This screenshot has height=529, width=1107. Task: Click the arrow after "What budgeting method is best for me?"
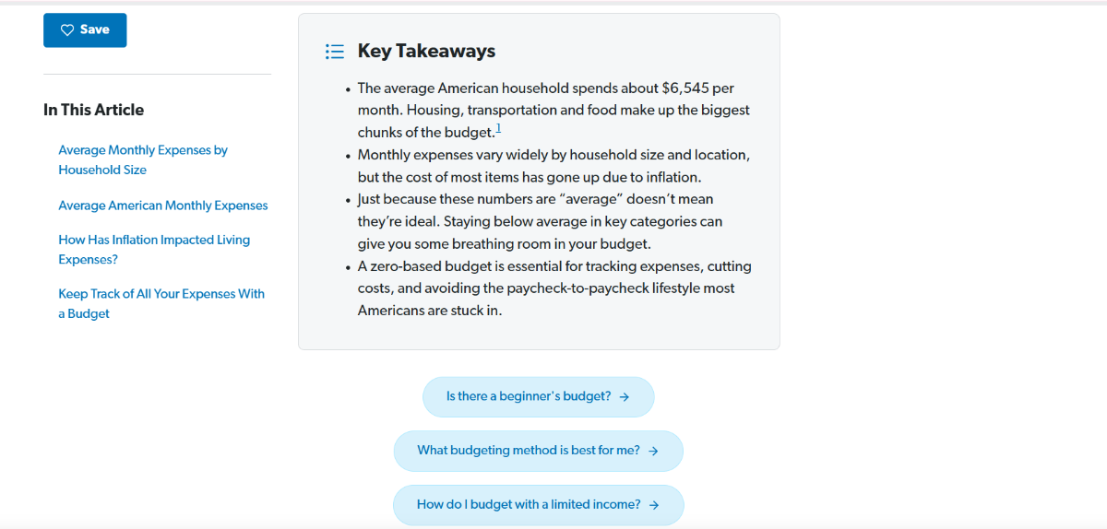[x=653, y=452]
